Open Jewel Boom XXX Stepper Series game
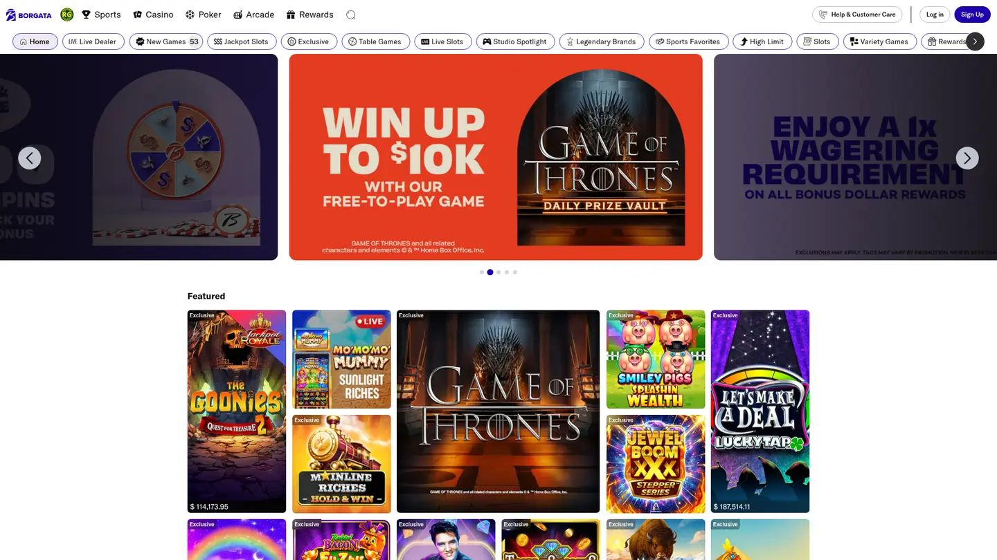This screenshot has width=997, height=560. (656, 464)
